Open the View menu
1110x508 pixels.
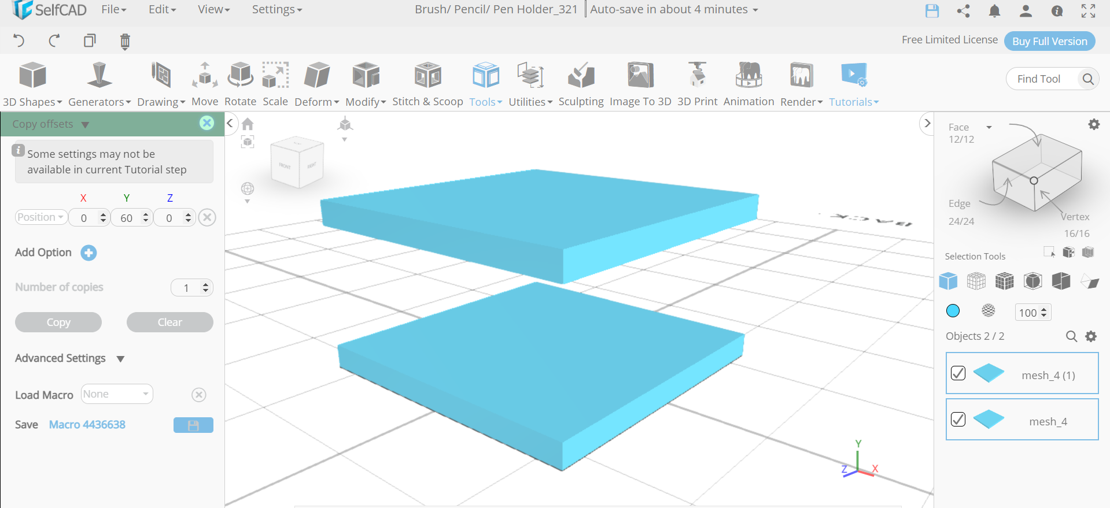coord(213,9)
